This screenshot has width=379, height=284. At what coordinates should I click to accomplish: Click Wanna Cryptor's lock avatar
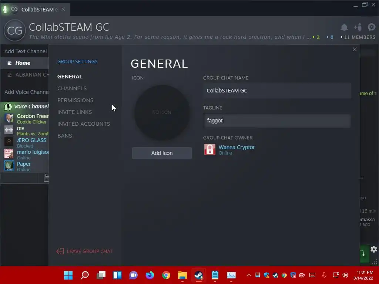pyautogui.click(x=210, y=149)
